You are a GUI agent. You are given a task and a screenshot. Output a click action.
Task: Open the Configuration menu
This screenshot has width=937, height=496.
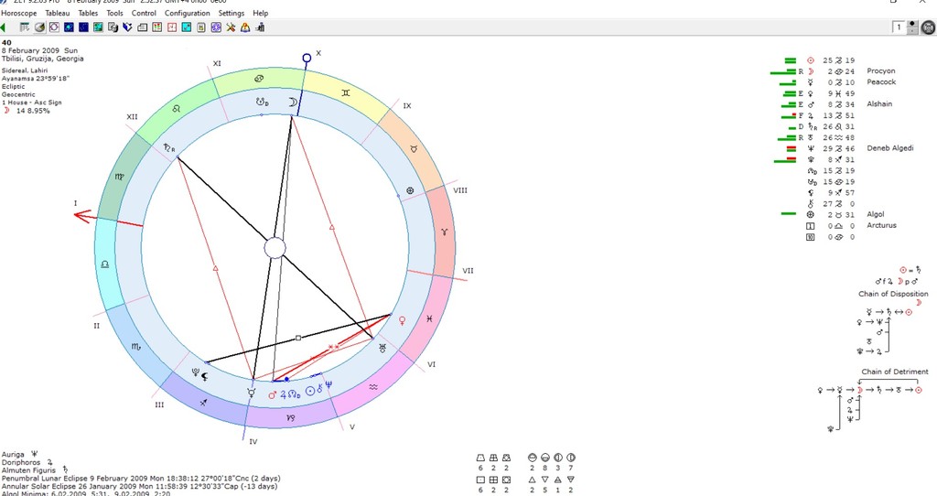pos(187,13)
